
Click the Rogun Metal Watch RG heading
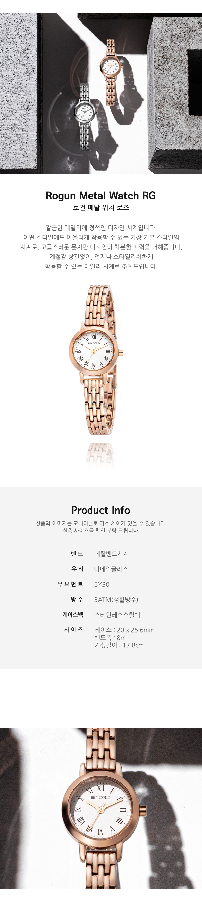[101, 196]
